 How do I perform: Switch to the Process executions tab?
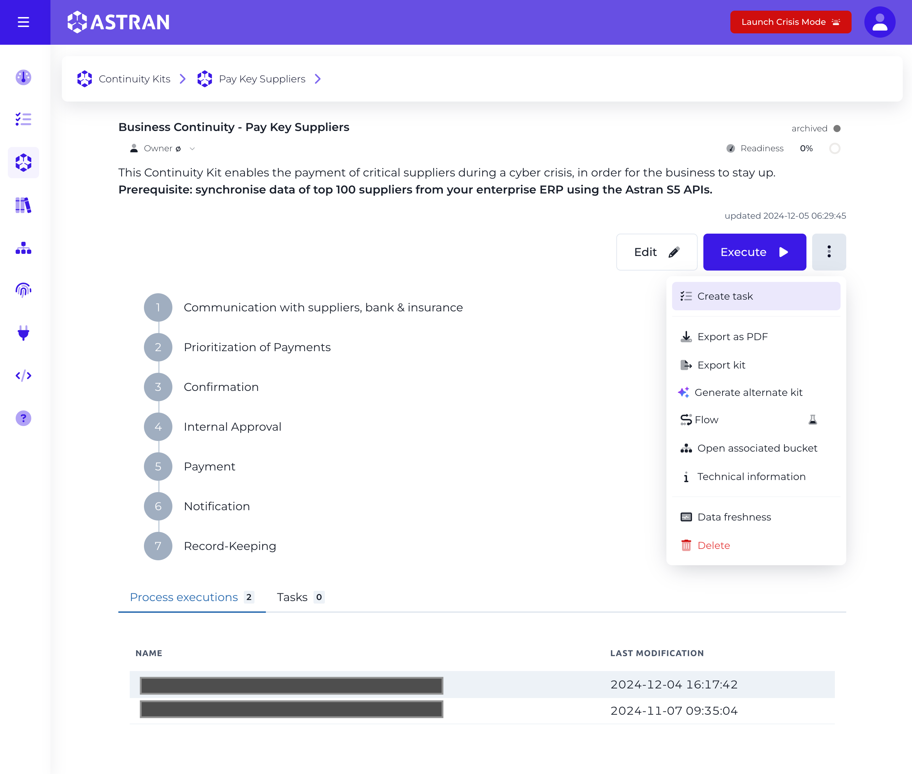pos(192,597)
